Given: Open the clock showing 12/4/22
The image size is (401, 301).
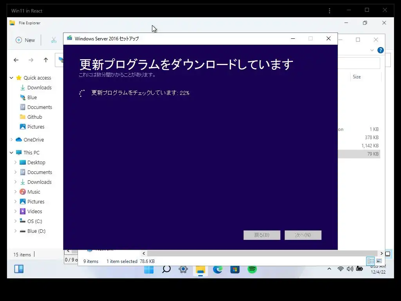Looking at the screenshot, I should pos(378,270).
